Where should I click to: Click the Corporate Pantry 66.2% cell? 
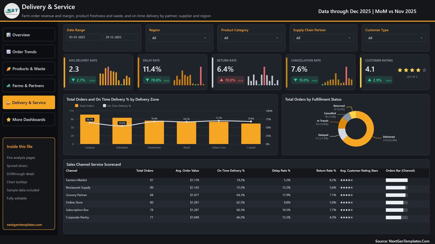[x=240, y=217]
